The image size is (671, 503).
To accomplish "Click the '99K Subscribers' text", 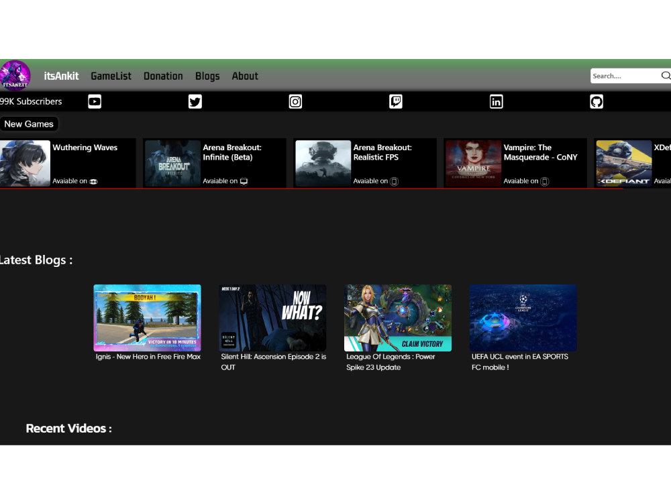I will pos(31,102).
